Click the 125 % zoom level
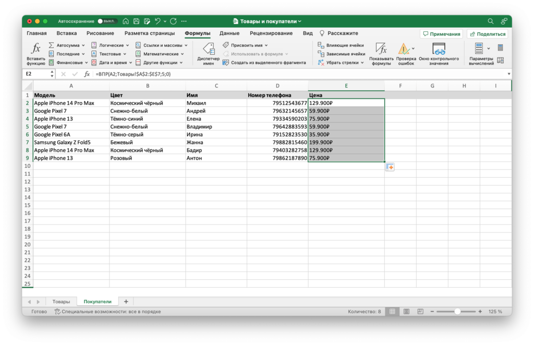 495,311
